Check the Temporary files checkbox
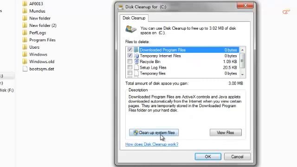This screenshot has width=297, height=167. (130, 73)
